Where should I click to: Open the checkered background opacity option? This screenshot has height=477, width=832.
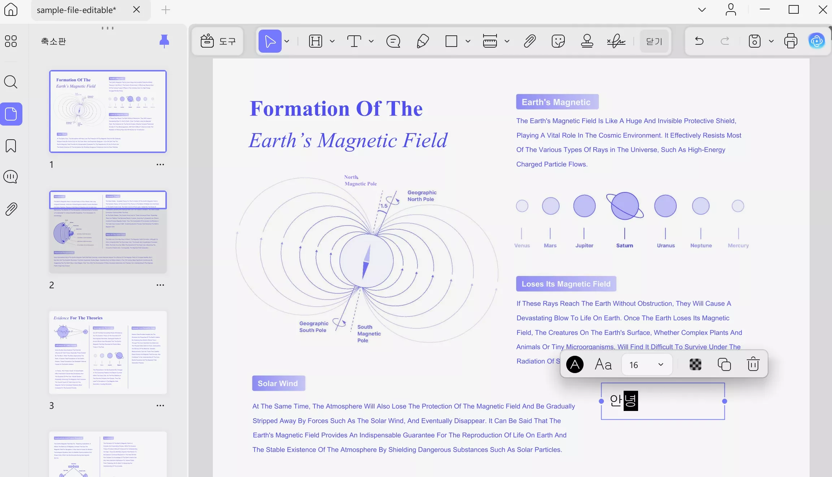click(x=695, y=364)
